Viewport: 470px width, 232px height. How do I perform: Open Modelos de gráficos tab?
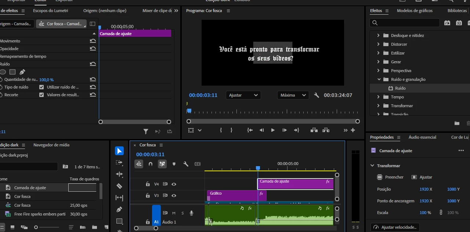415,11
